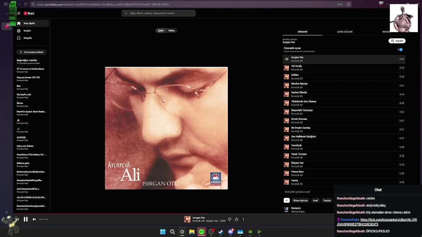Open the site info icon in address bar
Image resolution: width=422 pixels, height=237 pixels.
[33, 4]
